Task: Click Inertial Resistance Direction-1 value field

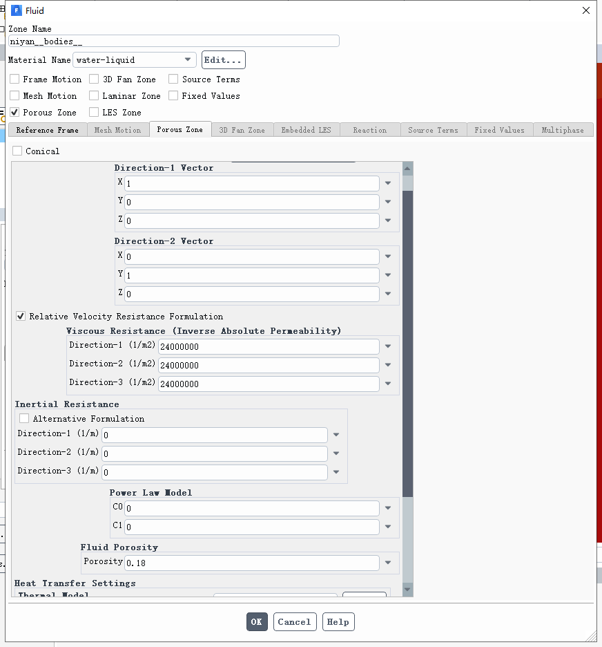Action: pos(215,435)
